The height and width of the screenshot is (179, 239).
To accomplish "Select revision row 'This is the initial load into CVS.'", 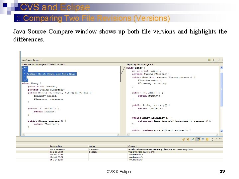I will pyautogui.click(x=119, y=152).
